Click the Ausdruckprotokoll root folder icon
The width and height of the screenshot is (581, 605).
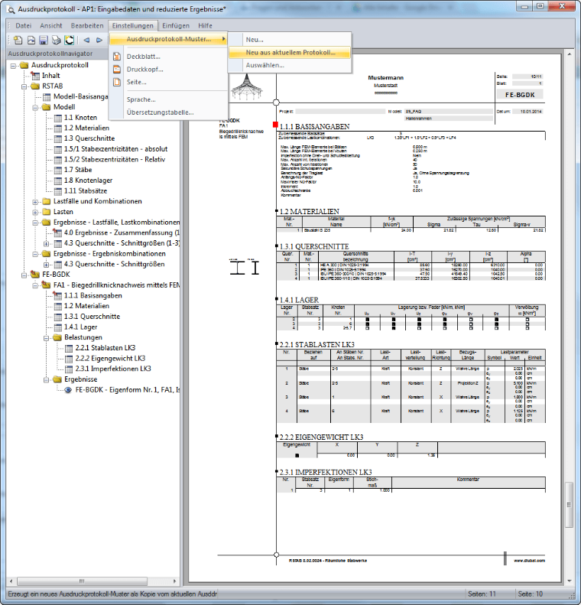click(24, 65)
